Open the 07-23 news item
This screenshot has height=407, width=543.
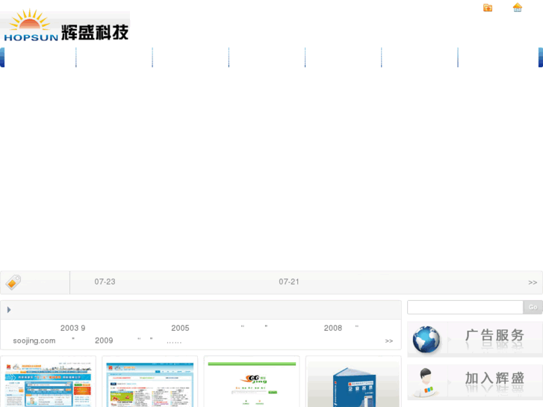[105, 282]
